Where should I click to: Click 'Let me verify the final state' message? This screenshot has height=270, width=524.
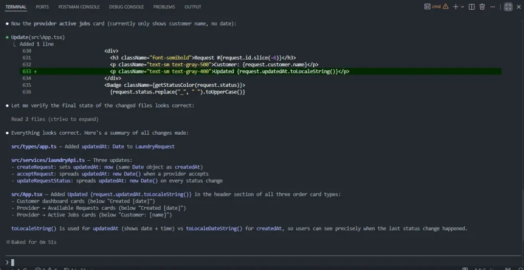(102, 106)
